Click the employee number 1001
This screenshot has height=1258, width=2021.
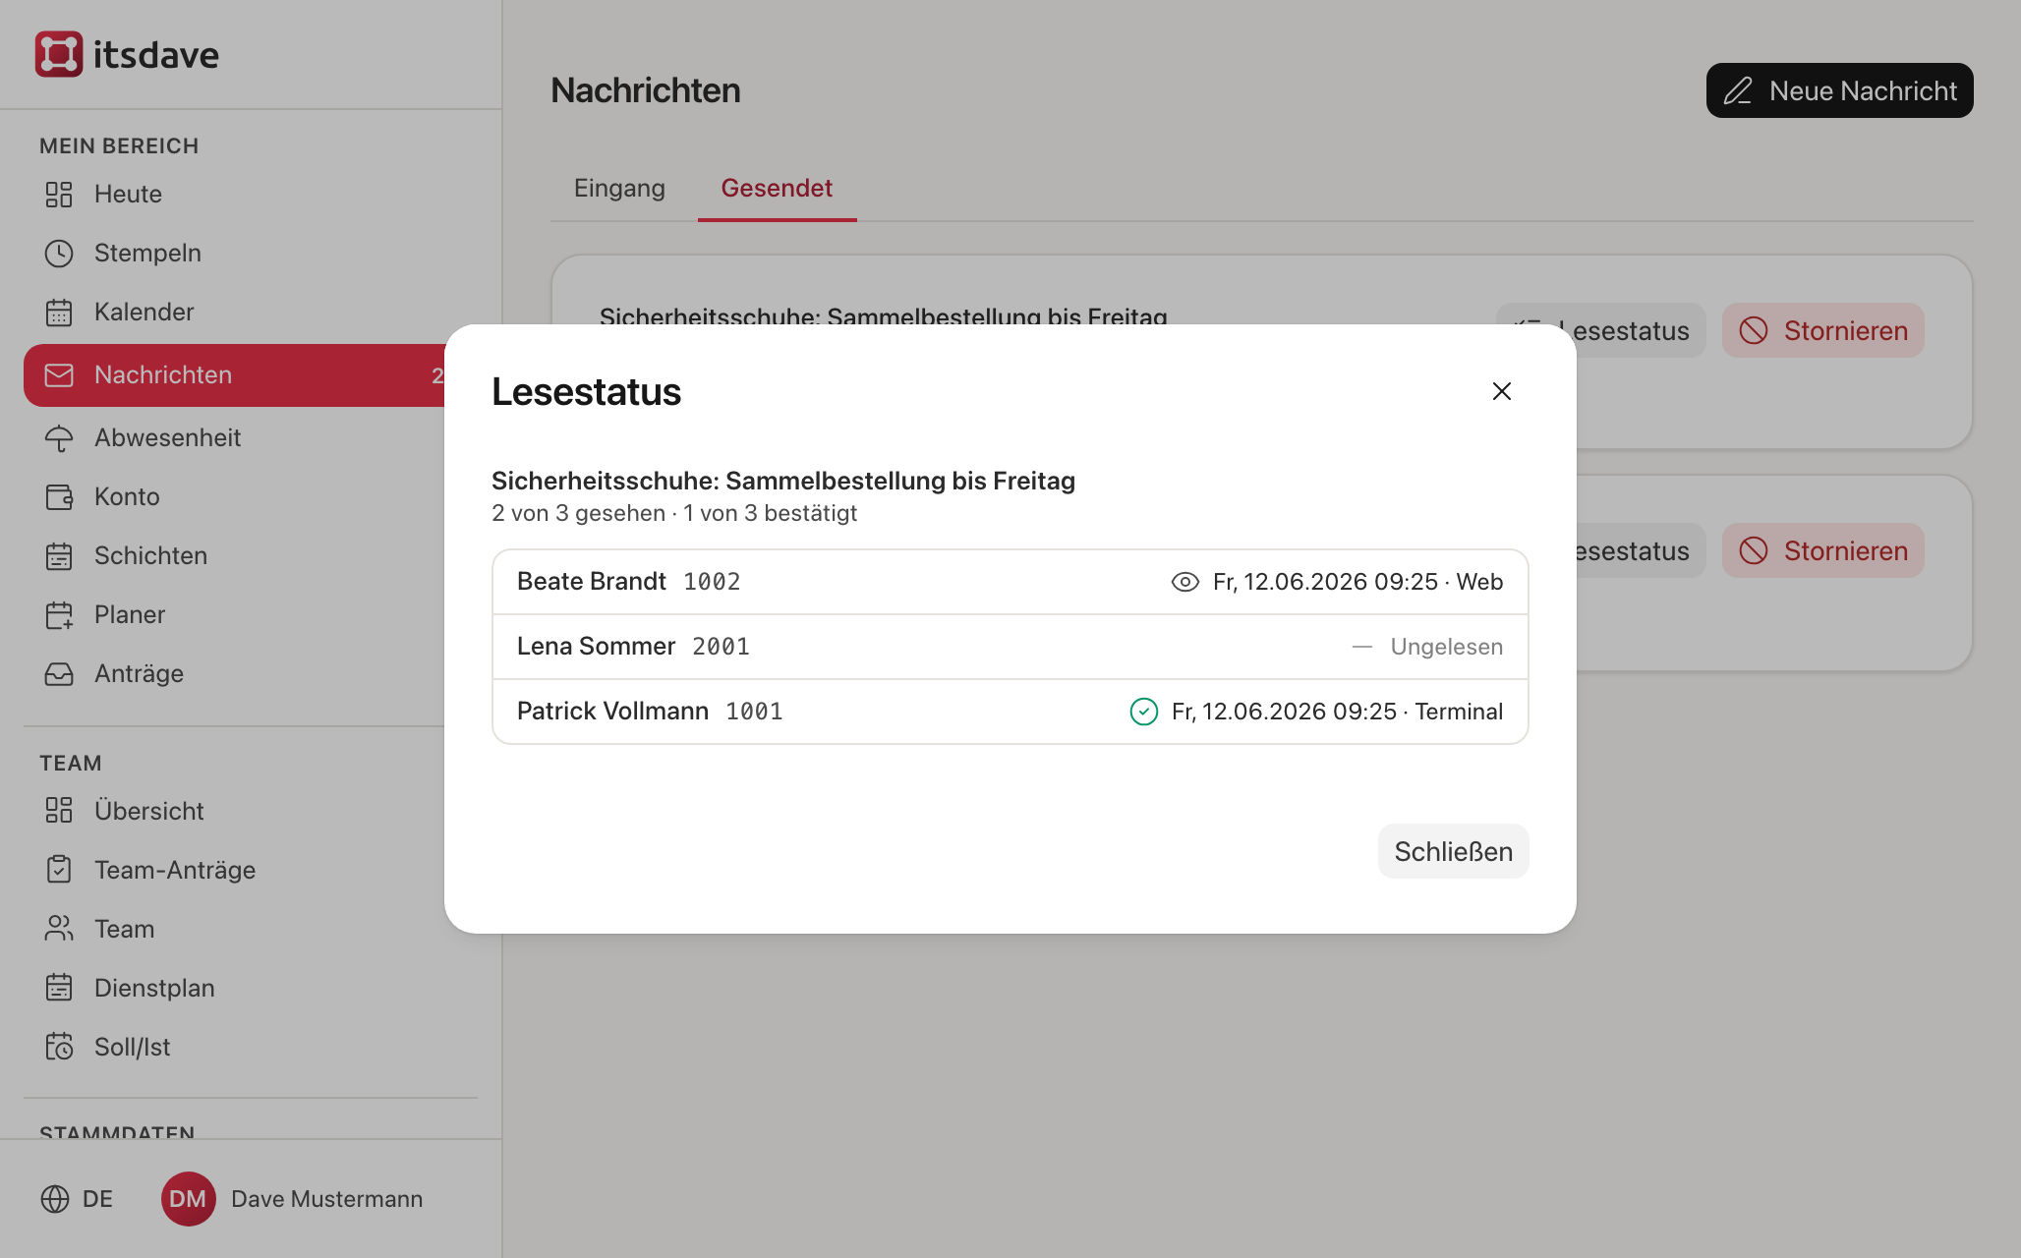[x=754, y=712]
